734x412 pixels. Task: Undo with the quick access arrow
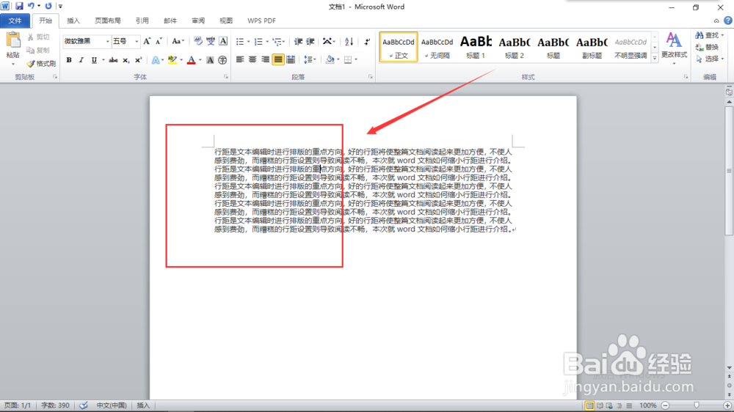(x=31, y=6)
